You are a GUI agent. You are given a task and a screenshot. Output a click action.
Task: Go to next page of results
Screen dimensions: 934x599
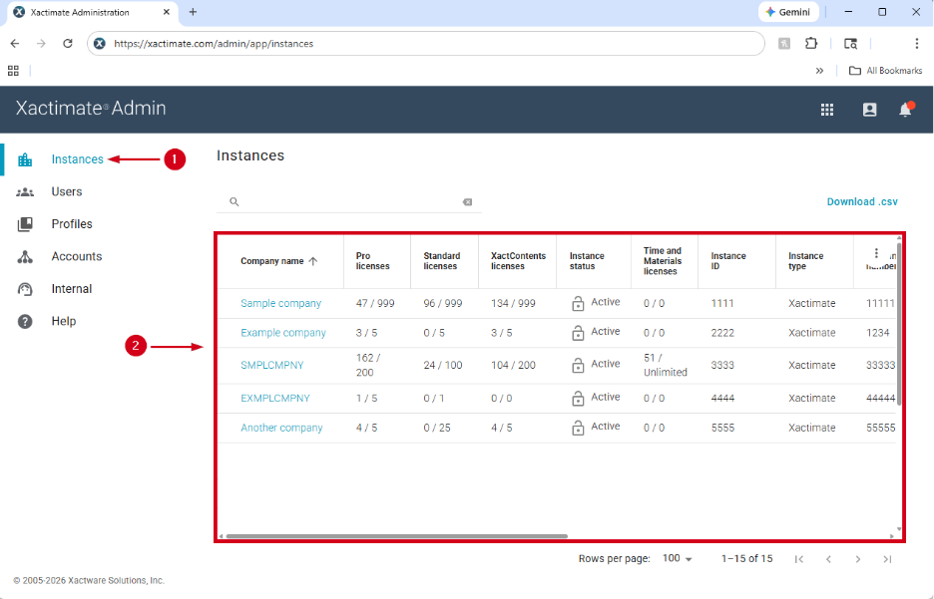858,559
